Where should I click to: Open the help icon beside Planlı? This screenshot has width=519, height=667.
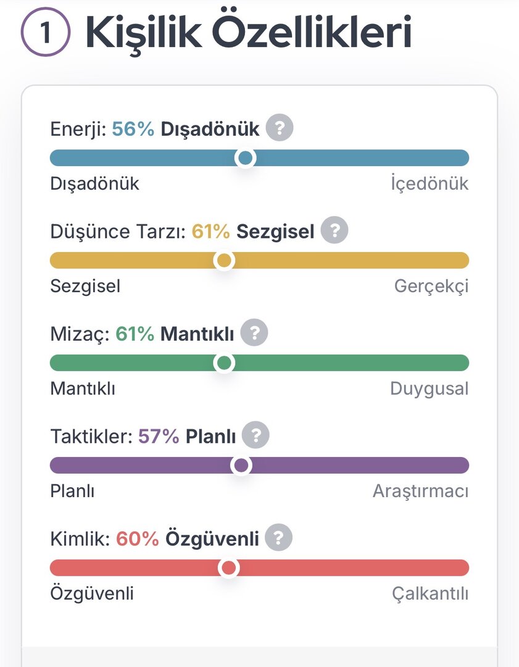pyautogui.click(x=255, y=436)
